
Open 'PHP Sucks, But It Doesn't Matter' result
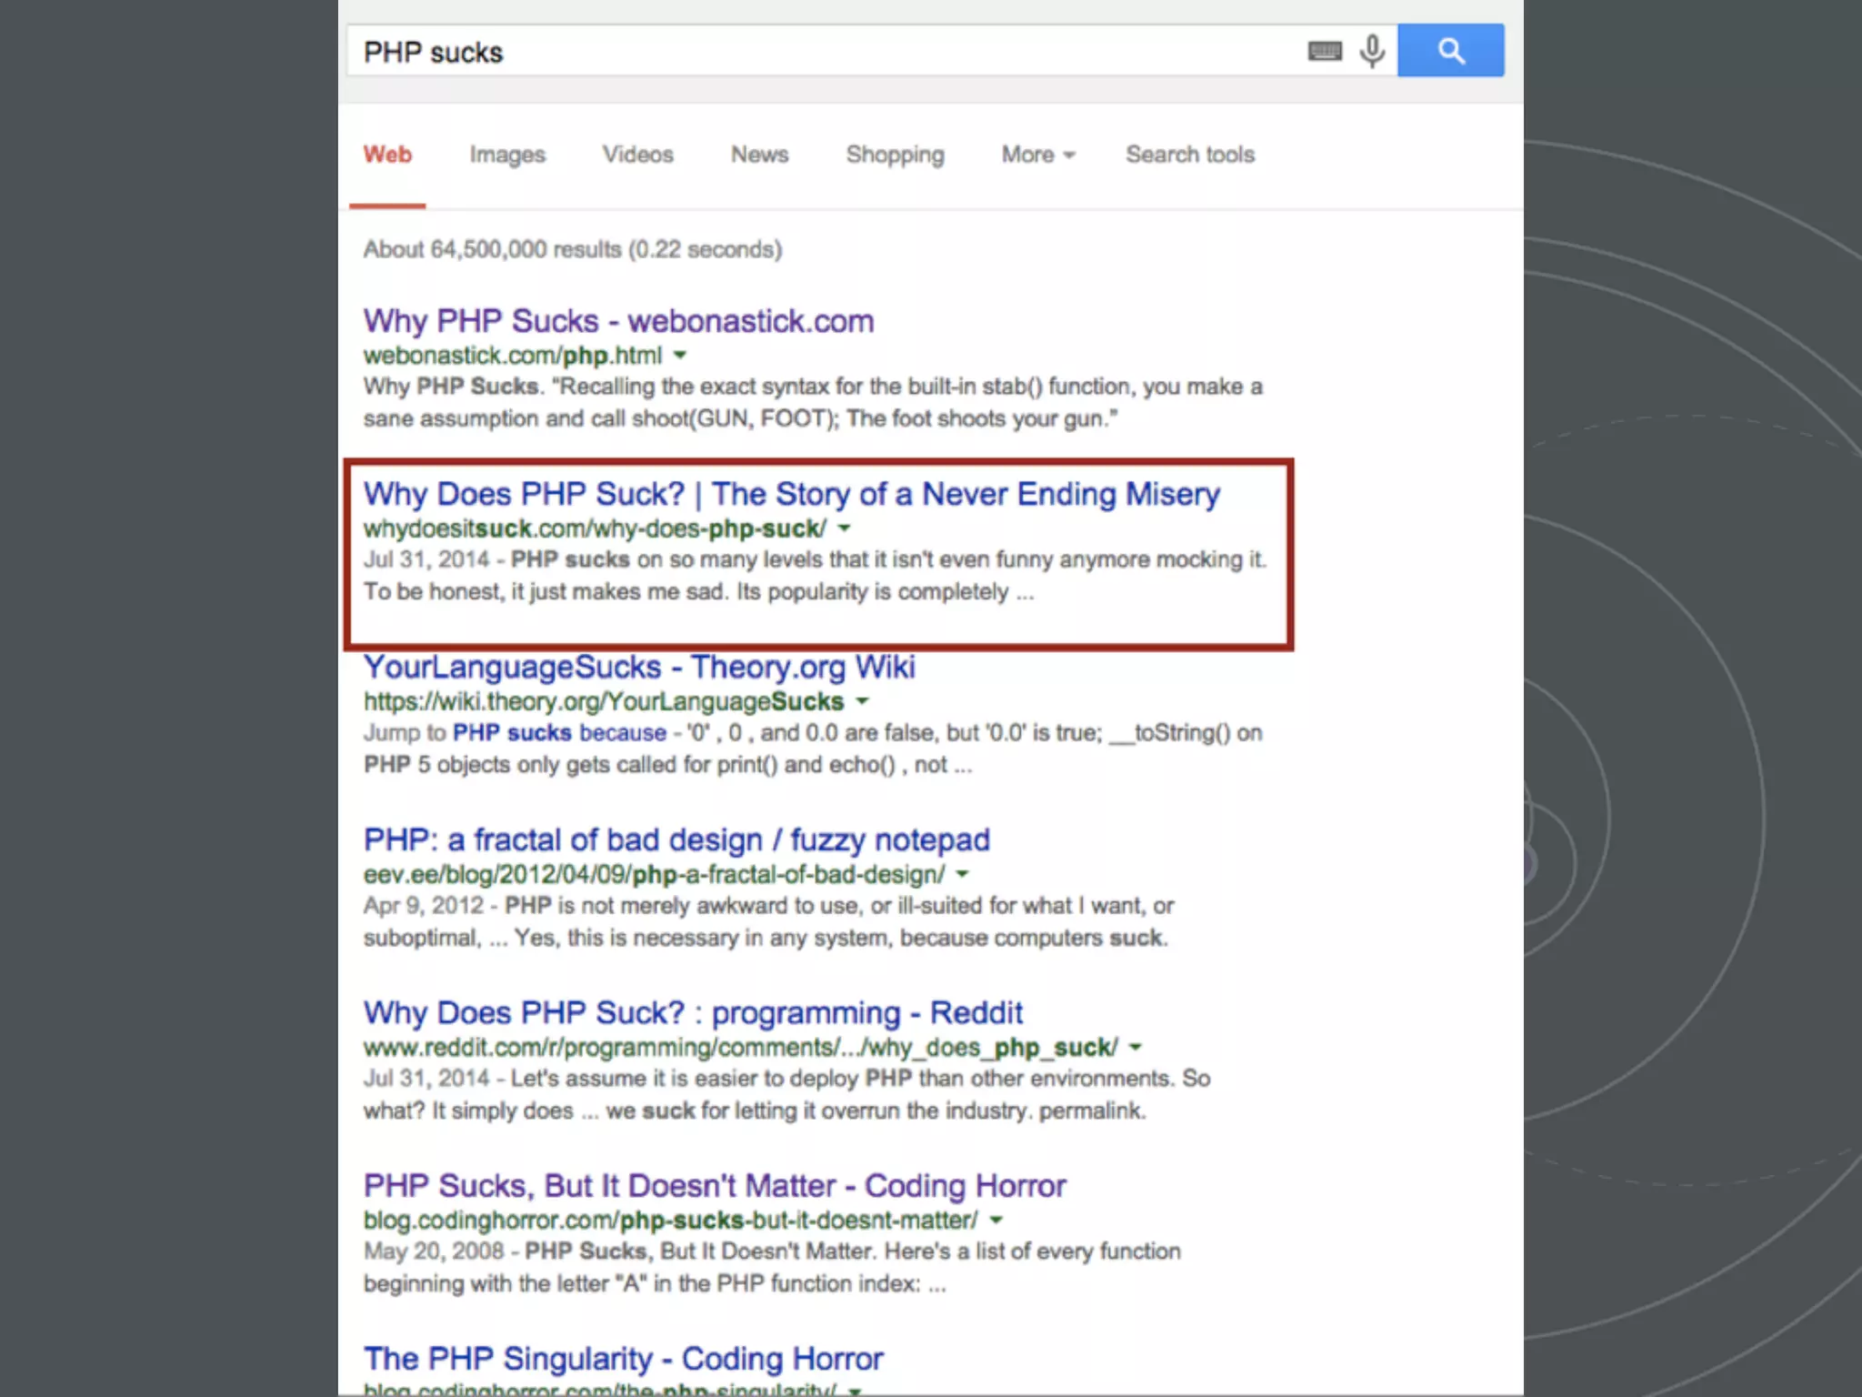coord(715,1186)
